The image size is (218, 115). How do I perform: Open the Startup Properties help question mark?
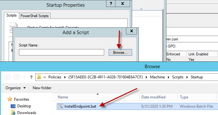point(111,4)
